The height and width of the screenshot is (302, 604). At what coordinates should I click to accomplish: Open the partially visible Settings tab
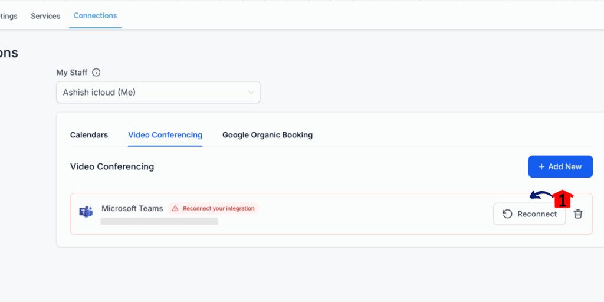coord(8,16)
